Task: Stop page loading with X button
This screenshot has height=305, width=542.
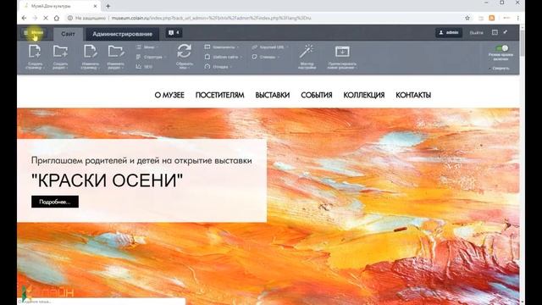Action: pyautogui.click(x=46, y=18)
